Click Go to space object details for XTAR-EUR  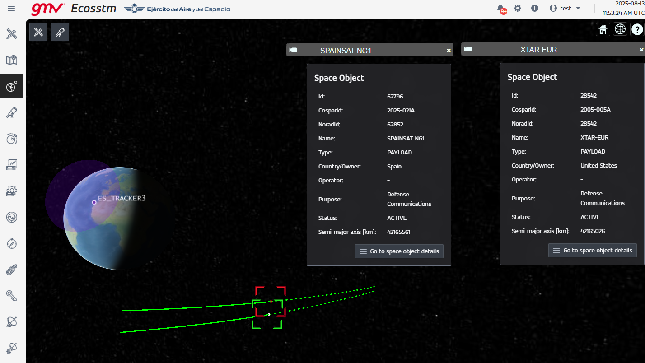coord(593,251)
